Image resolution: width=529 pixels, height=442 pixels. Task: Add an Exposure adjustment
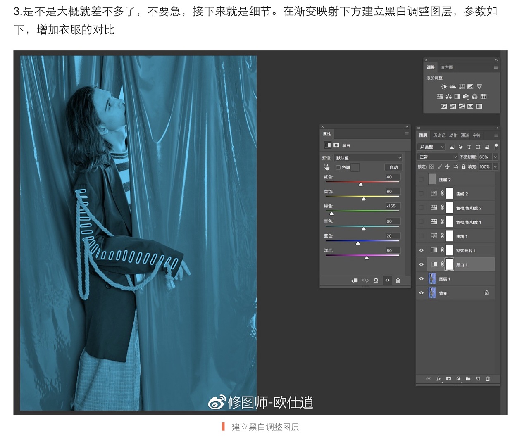coord(470,87)
